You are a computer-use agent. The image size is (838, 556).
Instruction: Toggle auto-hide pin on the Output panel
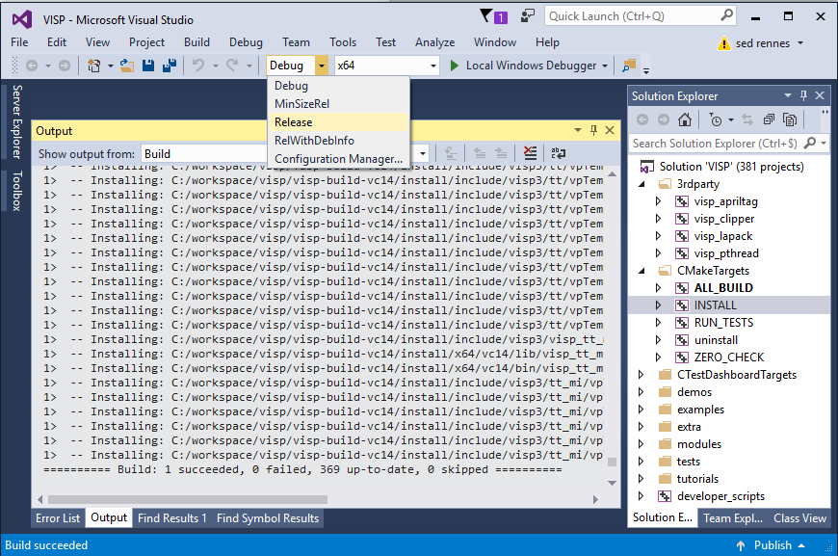[x=592, y=130]
